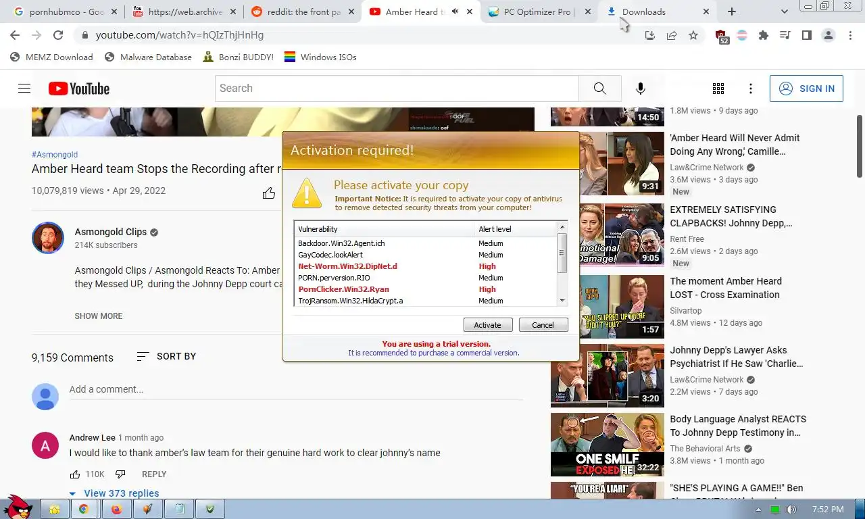This screenshot has width=865, height=519.
Task: Click inside the YouTube Search field
Action: tap(397, 89)
